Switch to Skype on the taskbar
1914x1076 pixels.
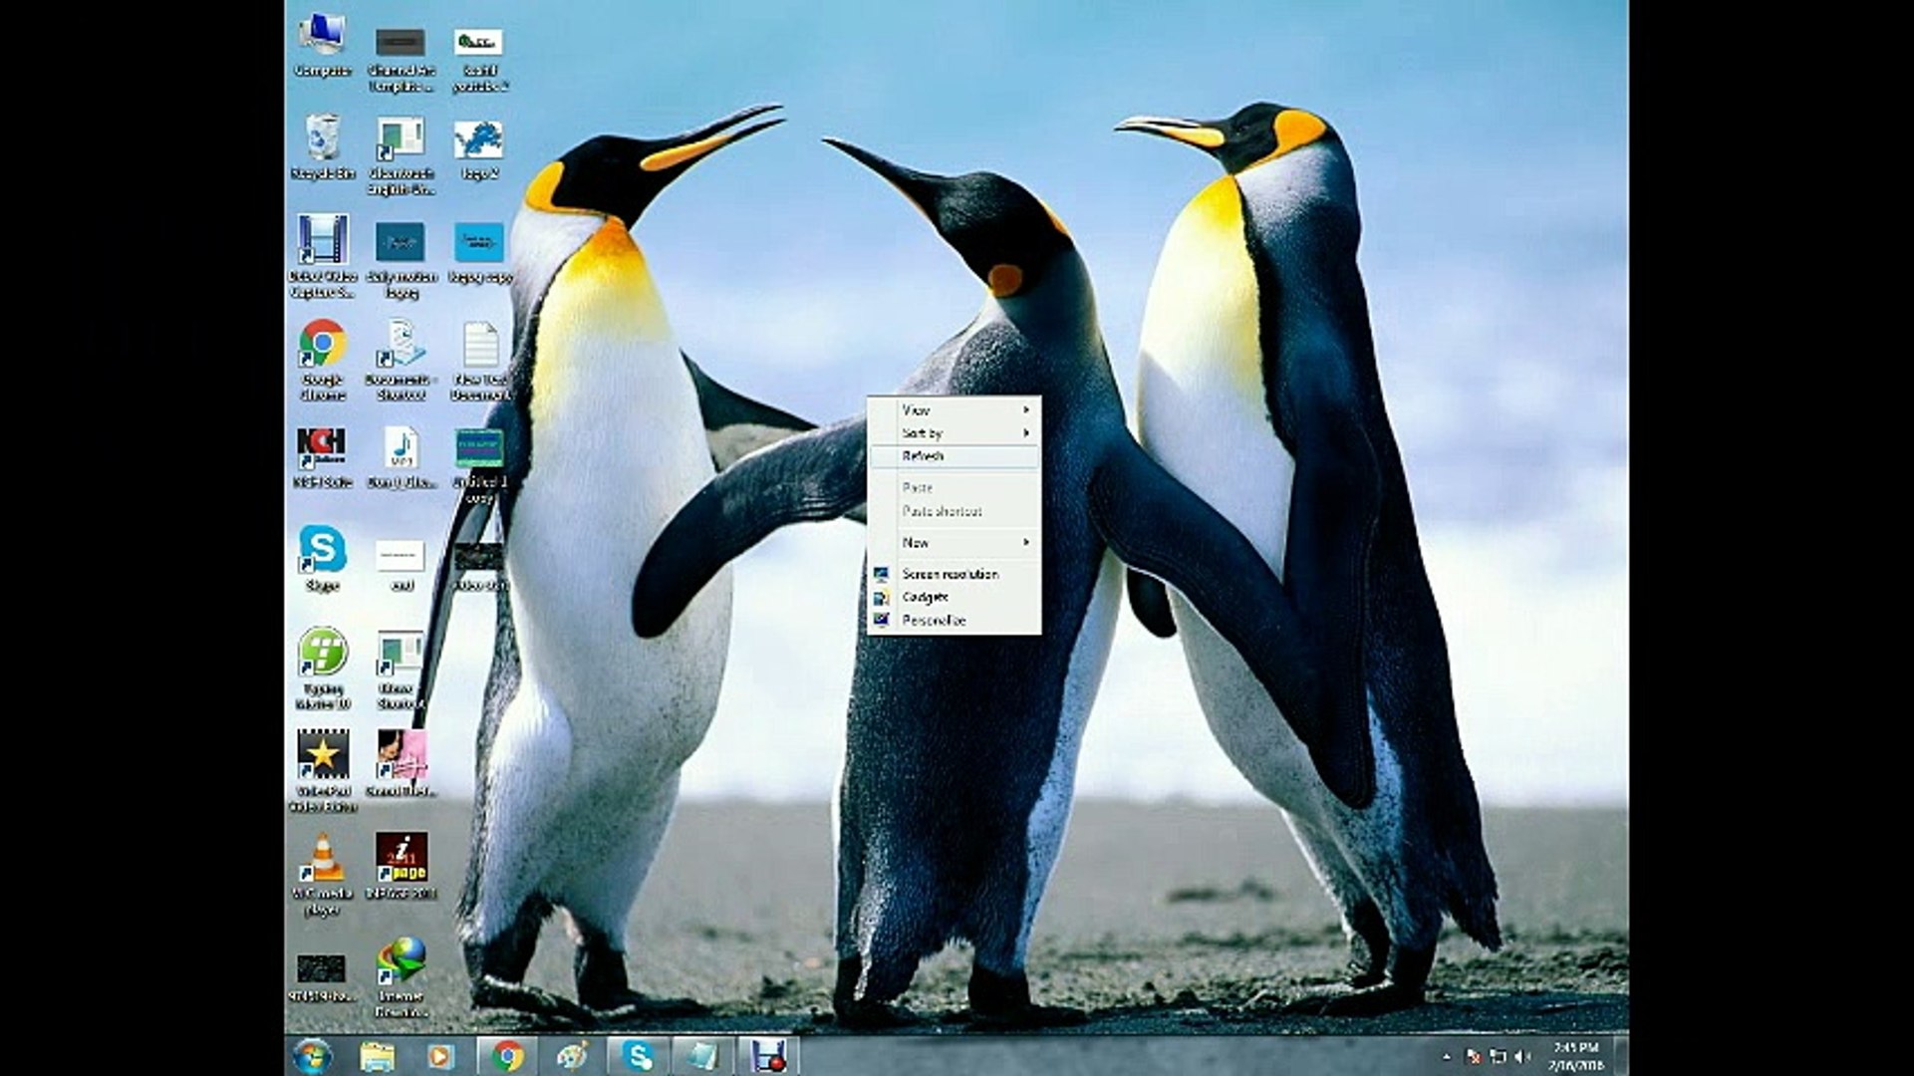pyautogui.click(x=638, y=1056)
